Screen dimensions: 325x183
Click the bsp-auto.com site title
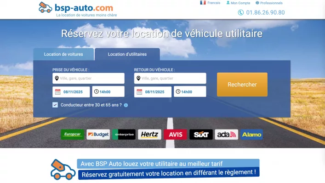pos(84,8)
